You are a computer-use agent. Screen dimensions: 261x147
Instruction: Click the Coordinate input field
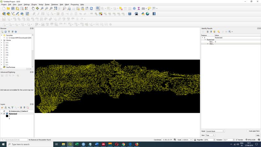[167, 140]
